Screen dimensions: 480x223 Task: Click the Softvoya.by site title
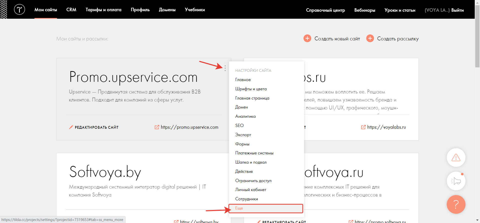click(x=105, y=172)
